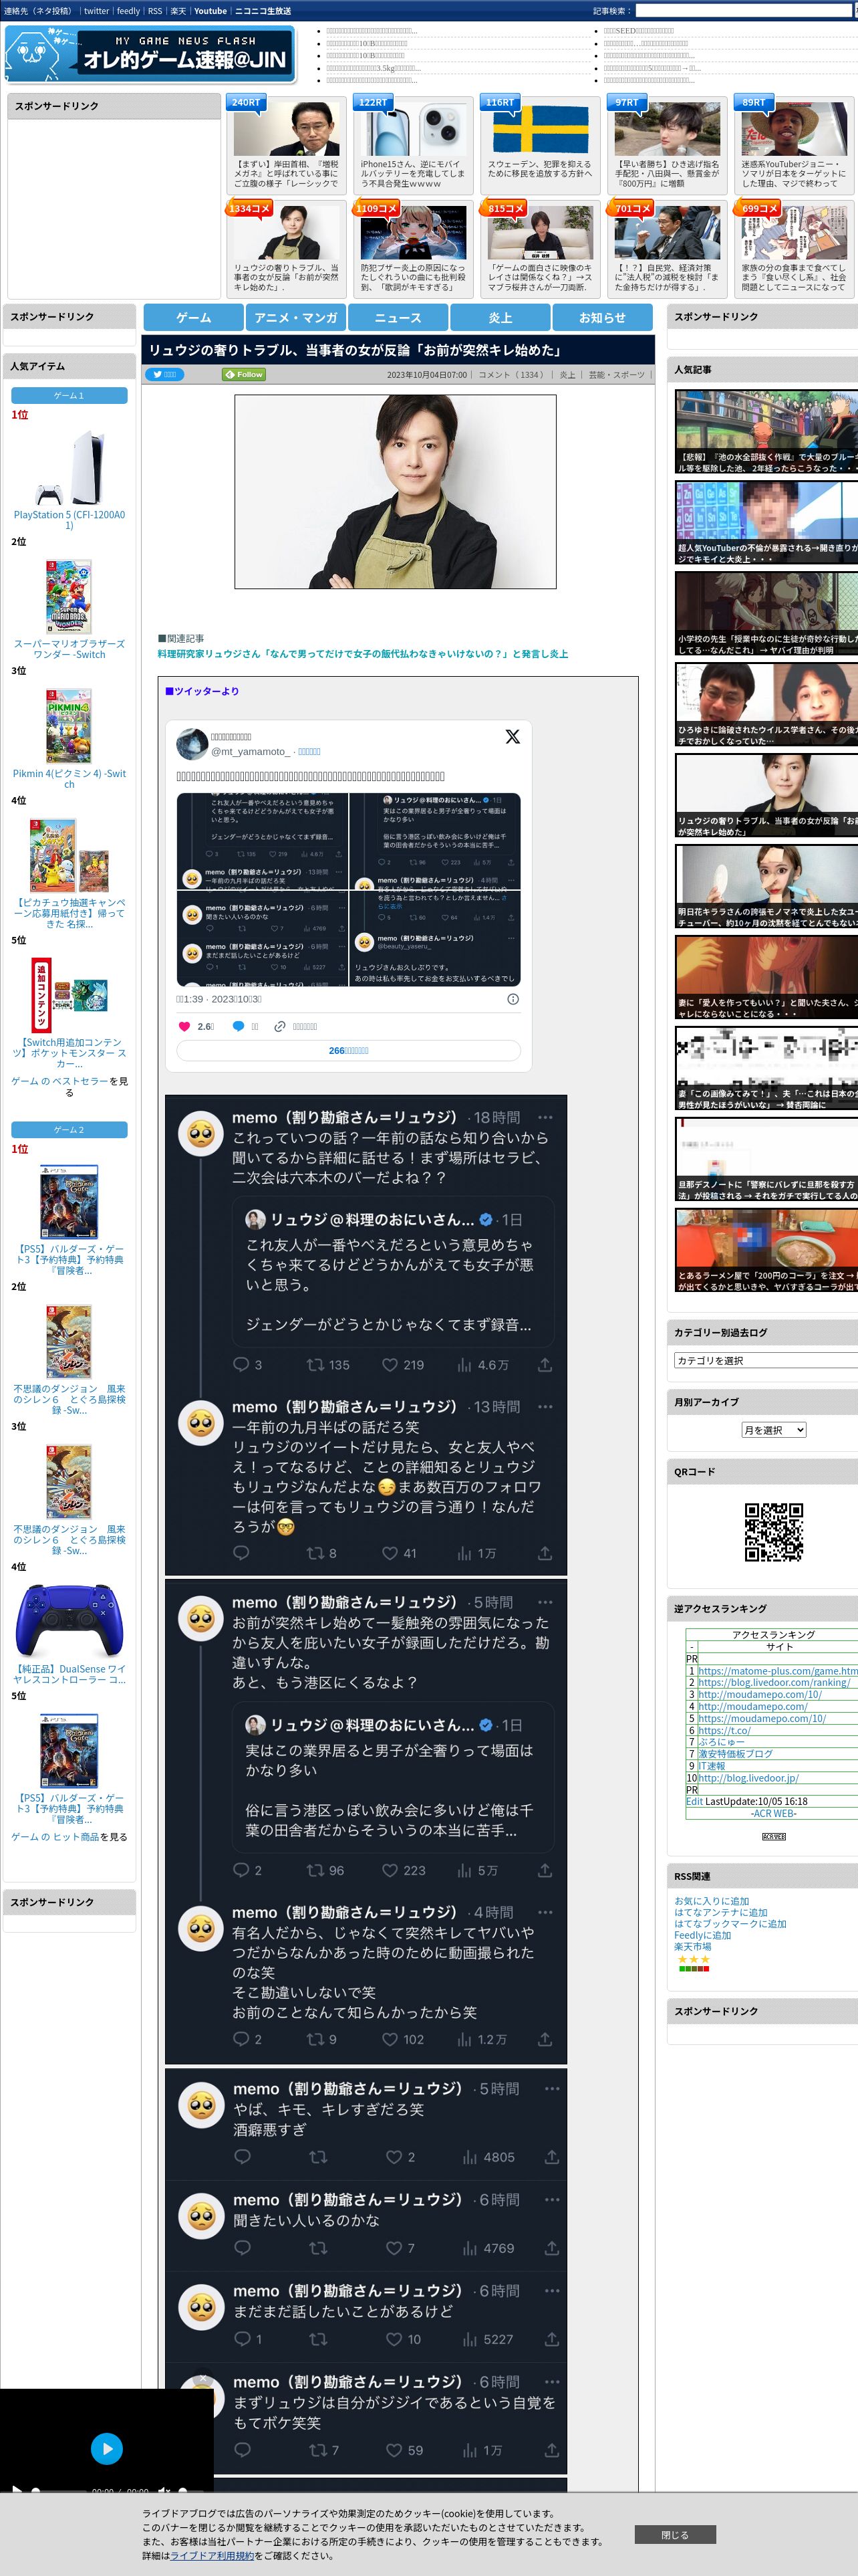Open the 芸能・スポーツ category link
858x2576 pixels.
click(x=616, y=375)
